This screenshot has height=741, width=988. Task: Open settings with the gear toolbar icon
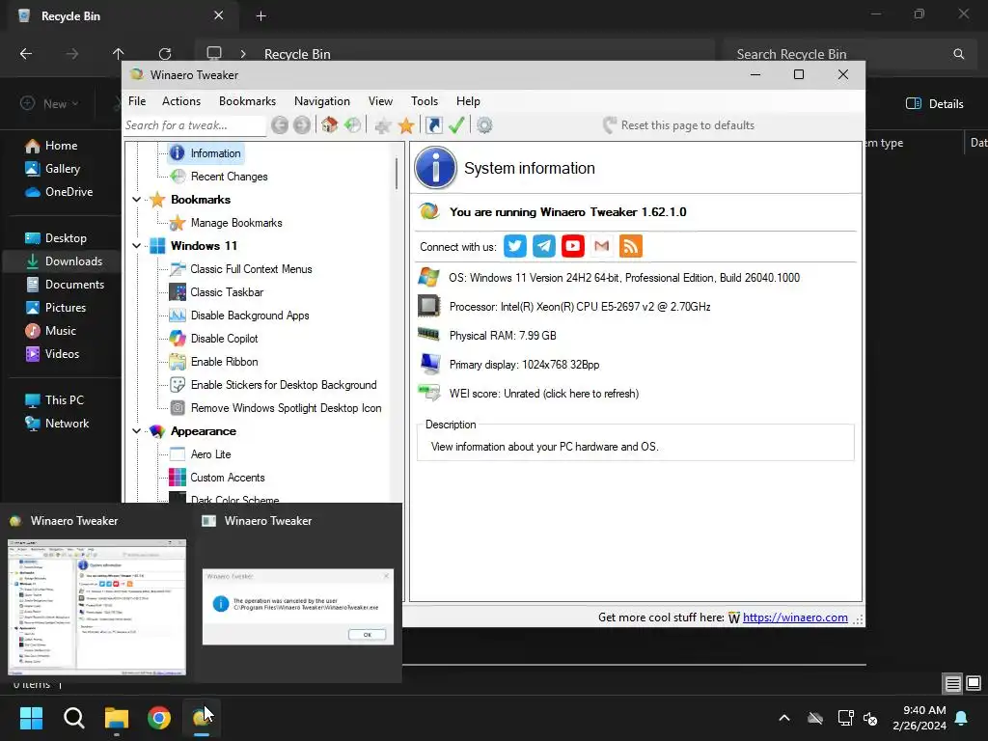pyautogui.click(x=484, y=125)
